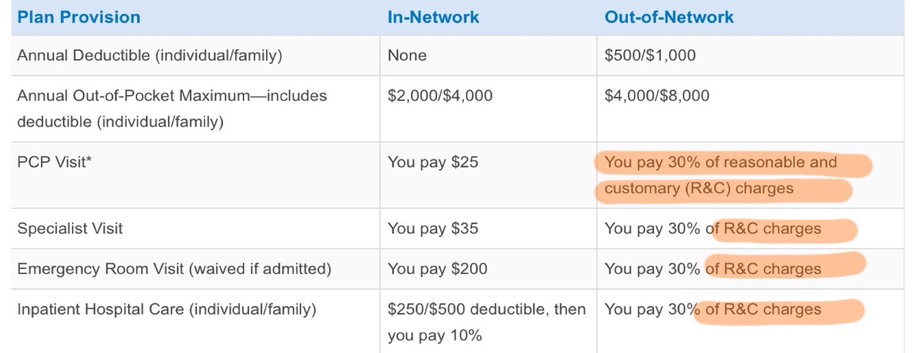Select the $500/$1,000 out-of-network deductible
The height and width of the screenshot is (353, 916).
(650, 56)
